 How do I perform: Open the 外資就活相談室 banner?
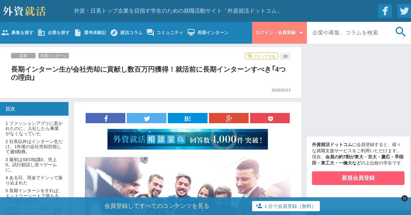coord(188,139)
